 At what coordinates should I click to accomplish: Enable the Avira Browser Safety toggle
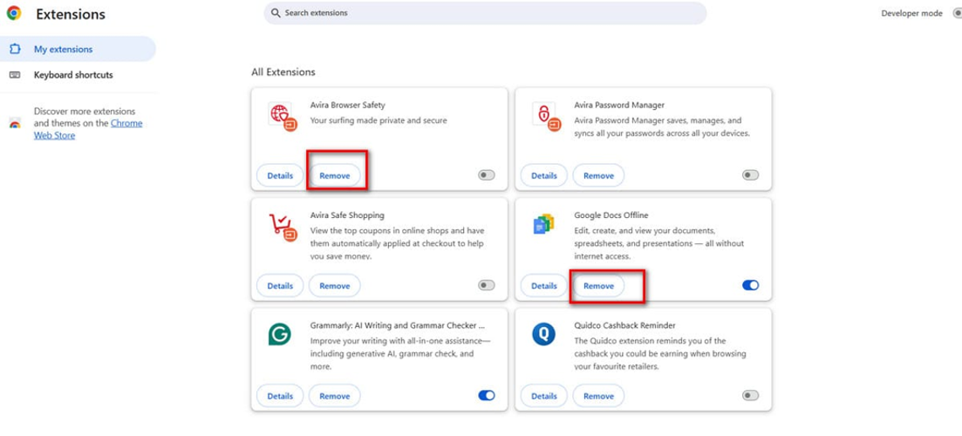pyautogui.click(x=486, y=175)
